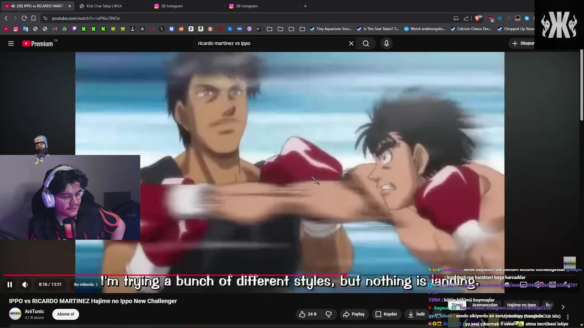Open the Google Drive bookmark icon
This screenshot has height=328, width=584.
coord(64,29)
